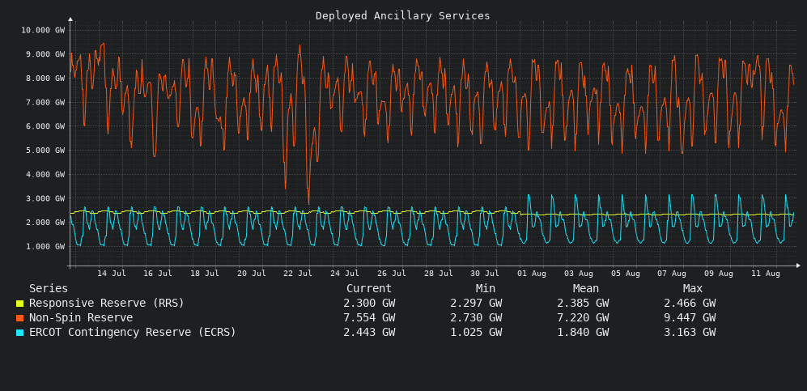Screen dimensions: 807x391
Task: Click the orange Non-Spin Reserve color swatch
Action: (x=20, y=318)
